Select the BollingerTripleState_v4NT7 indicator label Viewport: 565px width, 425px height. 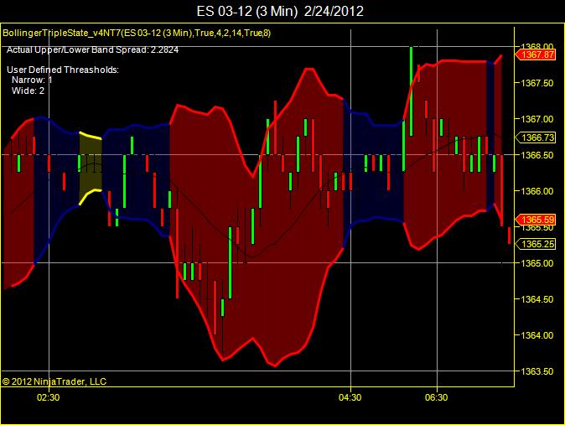pyautogui.click(x=137, y=34)
